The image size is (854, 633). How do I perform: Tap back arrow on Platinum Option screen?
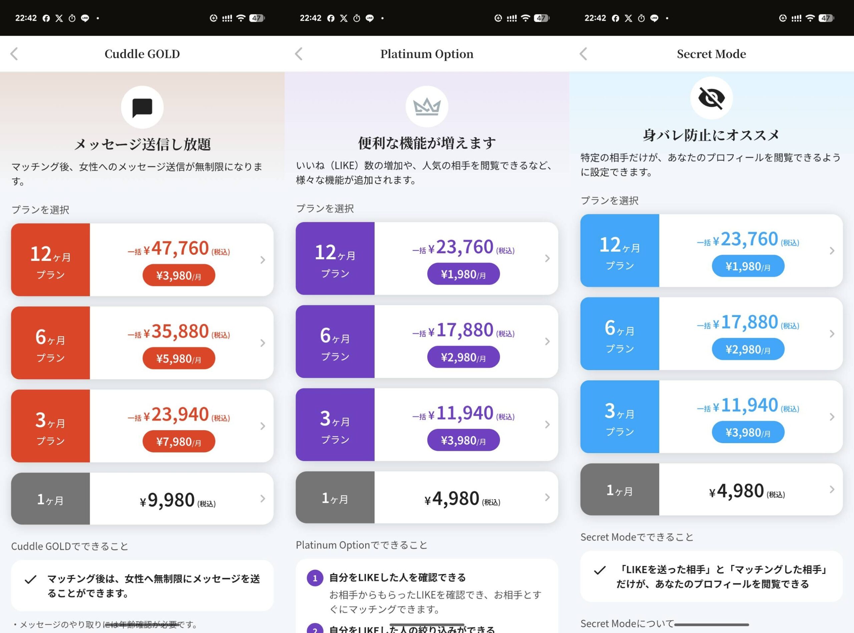[x=299, y=54]
